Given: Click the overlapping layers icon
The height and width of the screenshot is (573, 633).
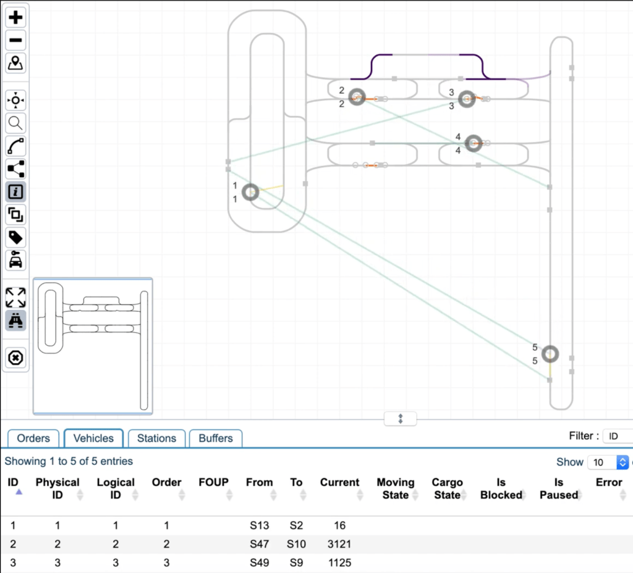Looking at the screenshot, I should [16, 215].
